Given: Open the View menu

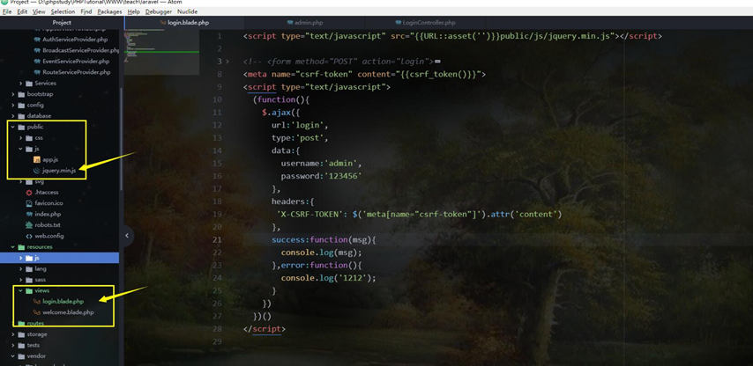Looking at the screenshot, I should pos(39,11).
